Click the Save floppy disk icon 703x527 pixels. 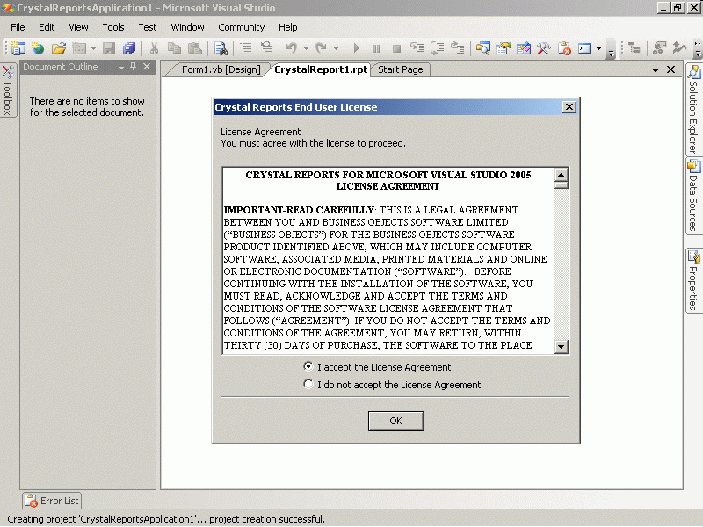109,48
